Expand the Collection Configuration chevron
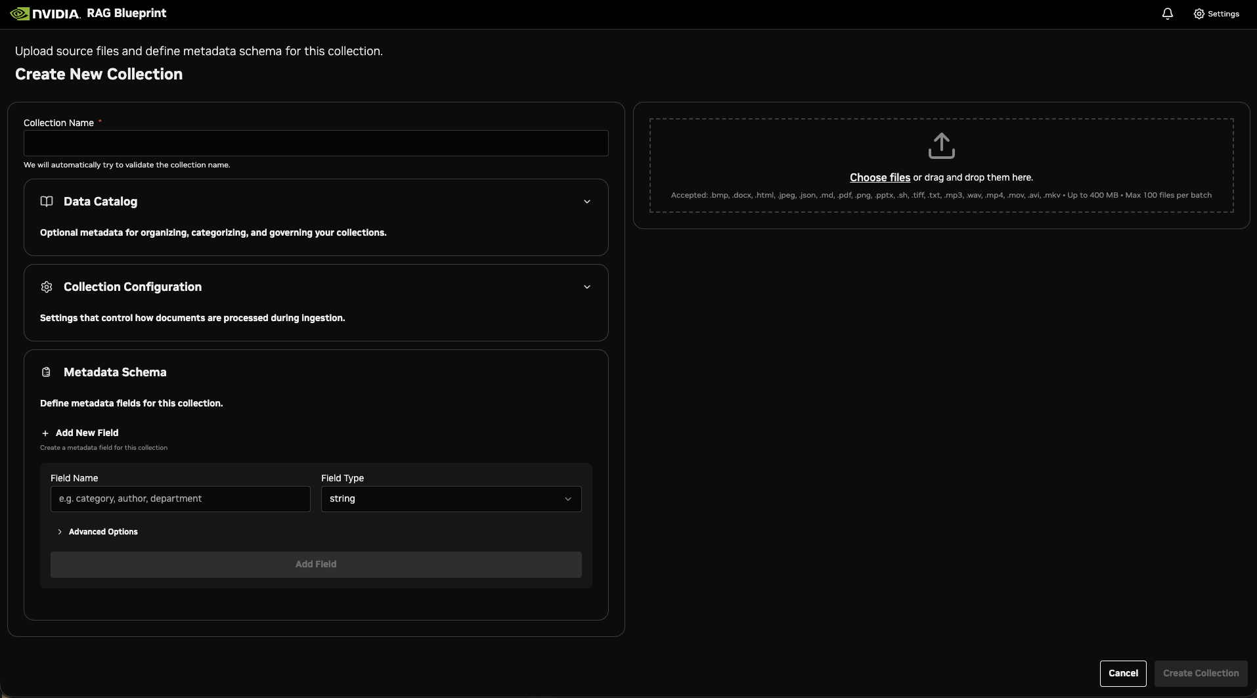1257x698 pixels. pyautogui.click(x=587, y=287)
